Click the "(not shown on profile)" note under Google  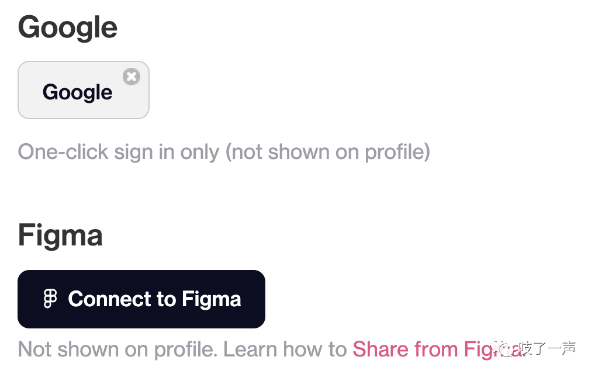(x=328, y=152)
